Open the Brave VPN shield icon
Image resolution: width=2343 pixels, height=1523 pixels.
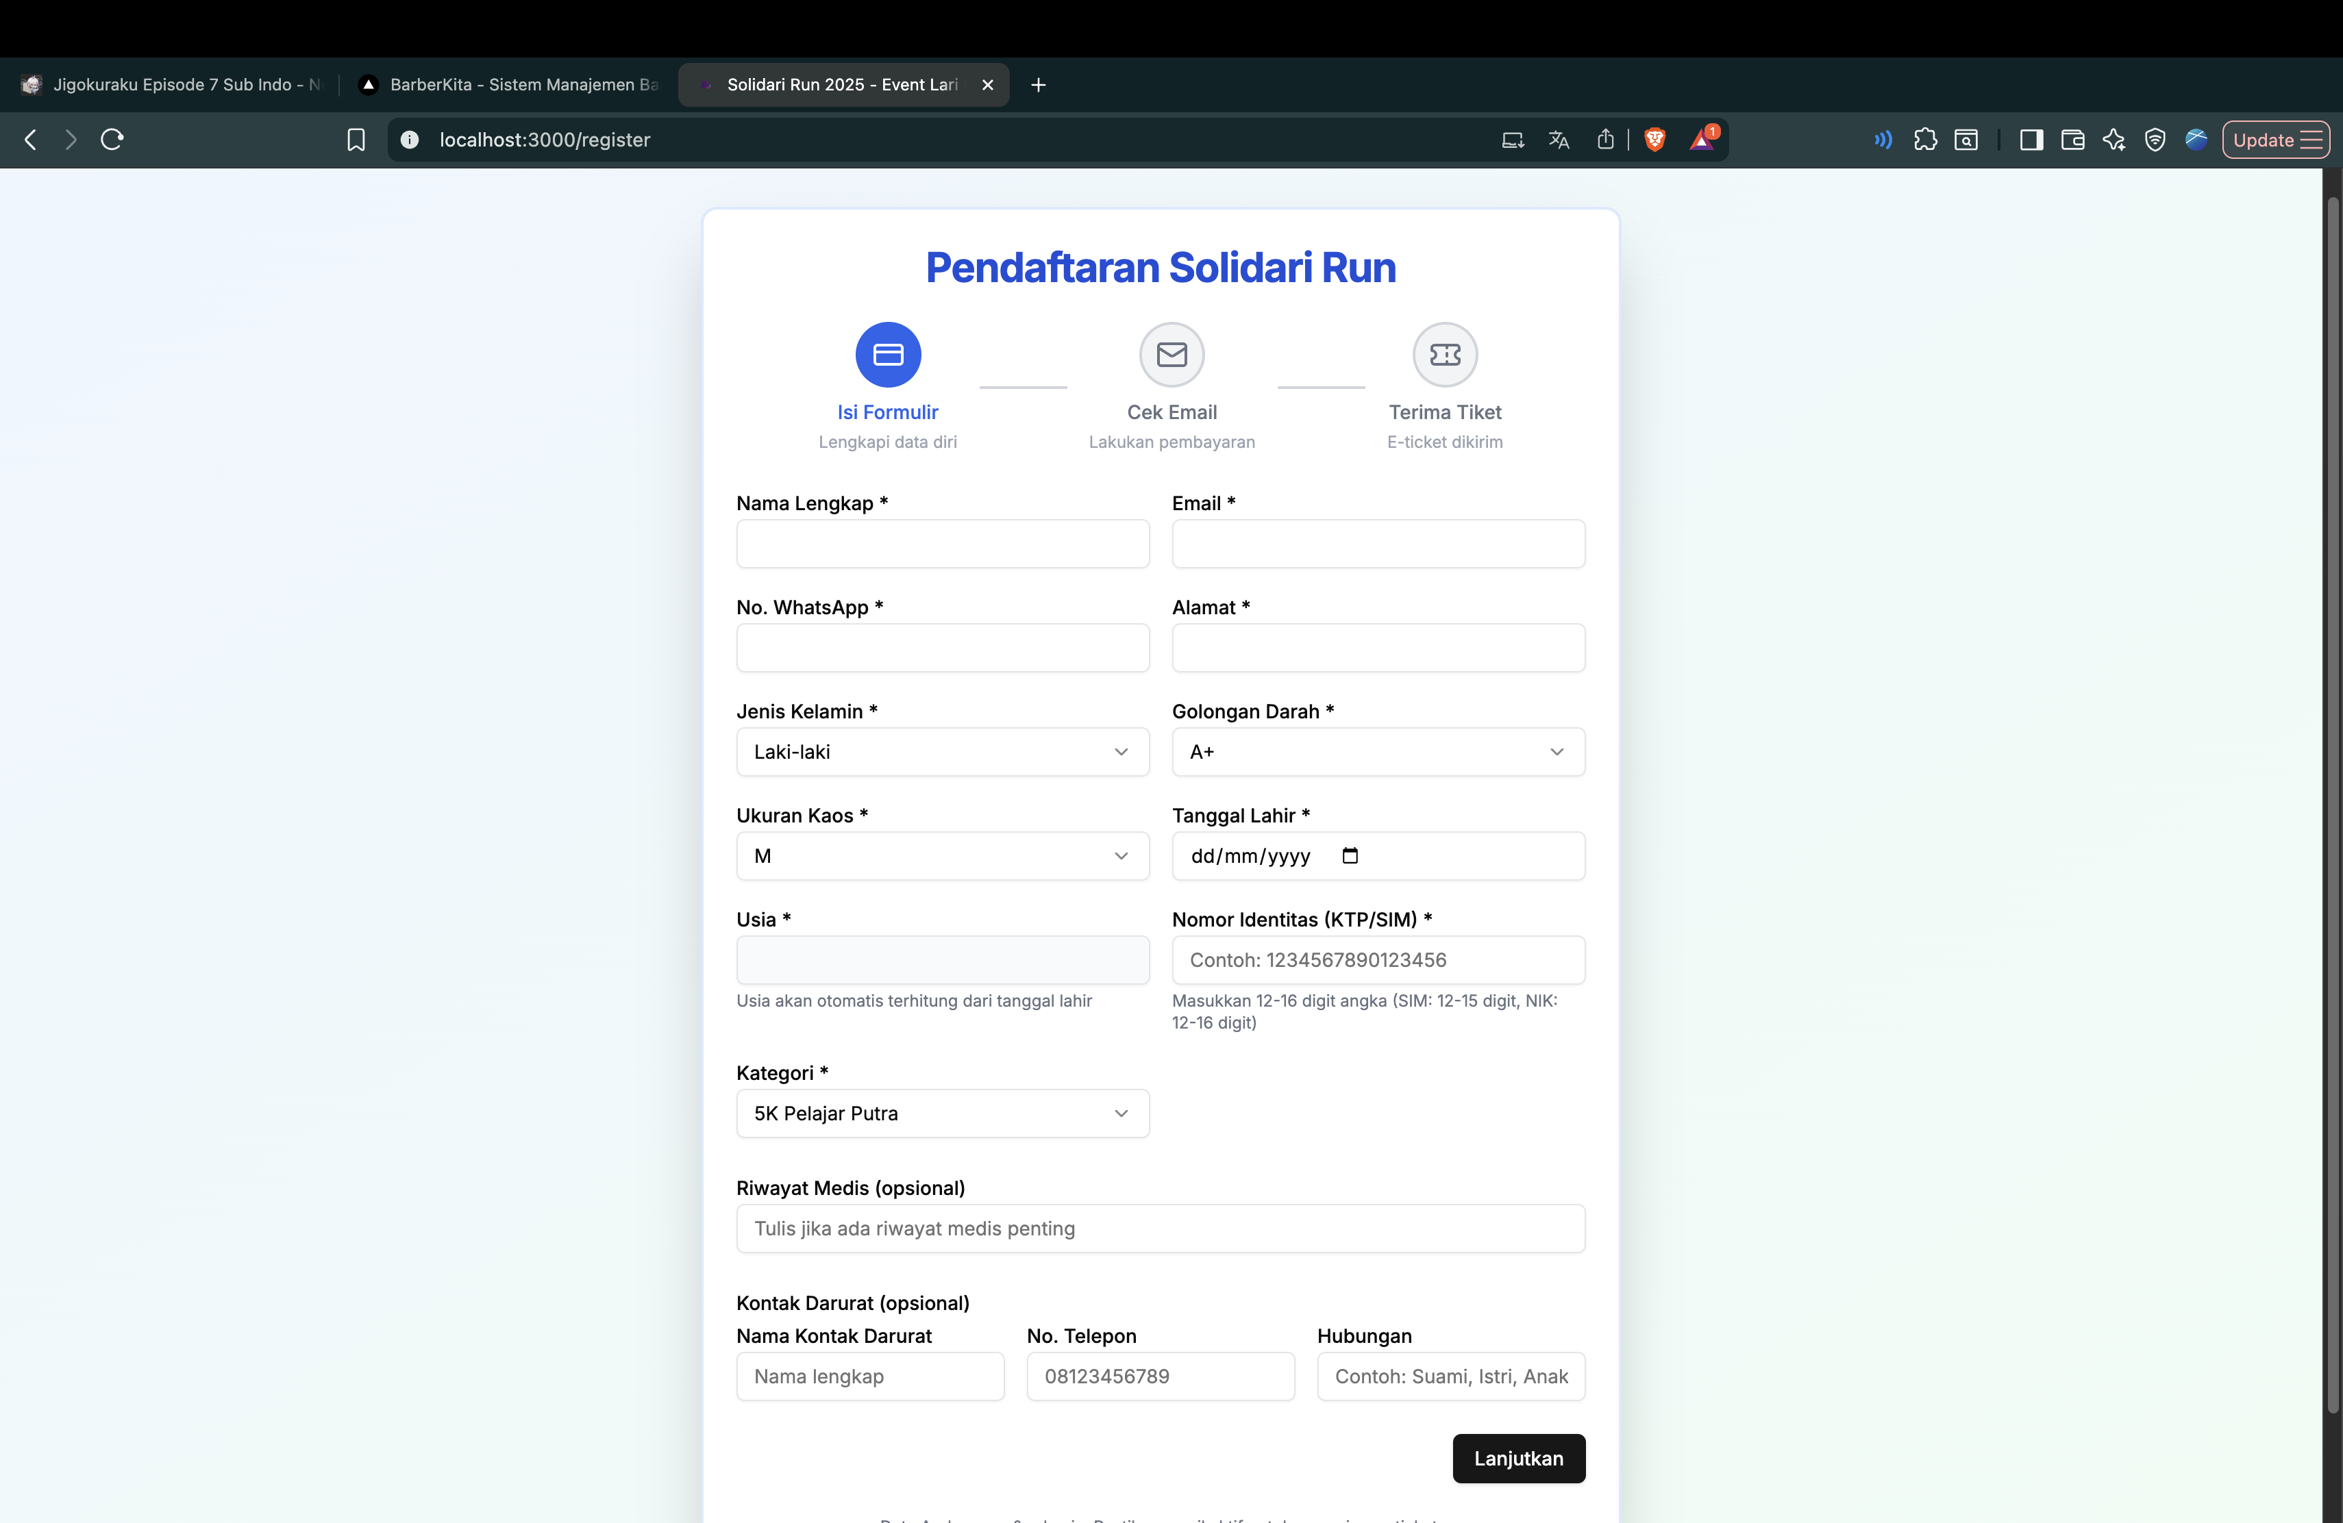(2156, 140)
